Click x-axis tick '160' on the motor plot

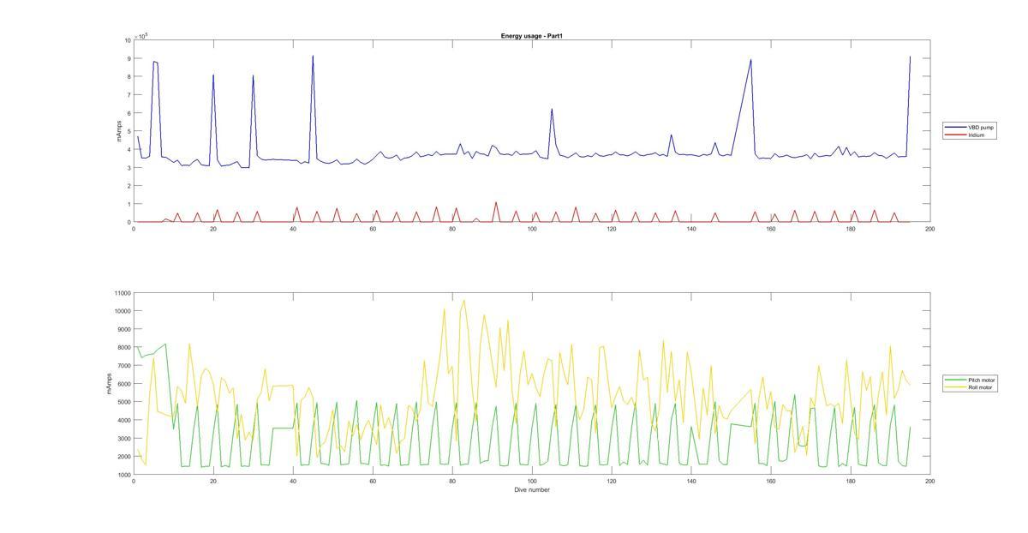(x=771, y=482)
